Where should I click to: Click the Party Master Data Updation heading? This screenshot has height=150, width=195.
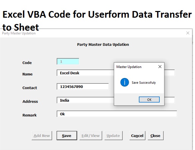pos(103,44)
